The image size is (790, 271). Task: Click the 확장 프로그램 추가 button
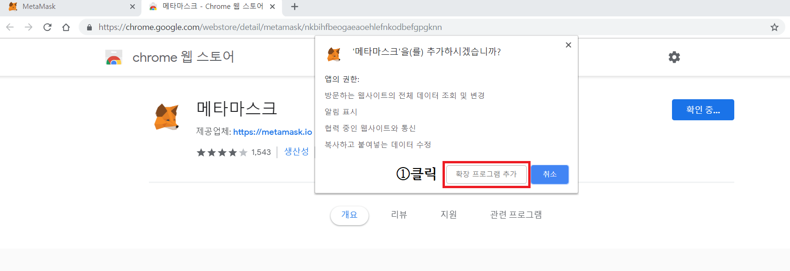click(486, 174)
